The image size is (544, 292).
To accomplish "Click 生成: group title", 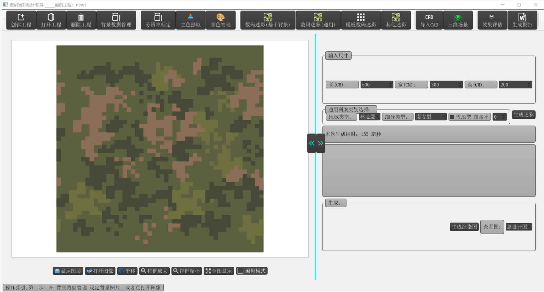I will [336, 203].
